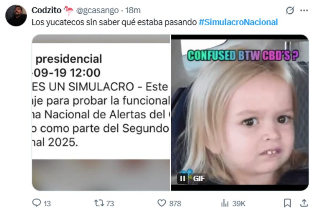Viewport: 317px width, 211px height.
Task: Like the tweet with heart icon
Action: (162, 203)
